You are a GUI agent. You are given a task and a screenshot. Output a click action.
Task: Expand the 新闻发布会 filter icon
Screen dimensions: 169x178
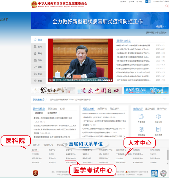pyautogui.click(x=165, y=99)
